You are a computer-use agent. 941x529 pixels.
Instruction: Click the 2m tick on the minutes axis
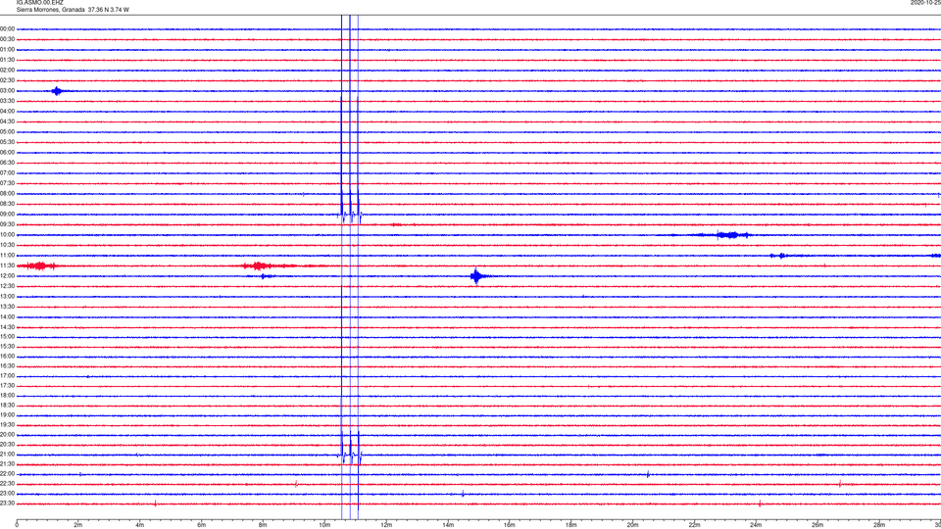[78, 525]
